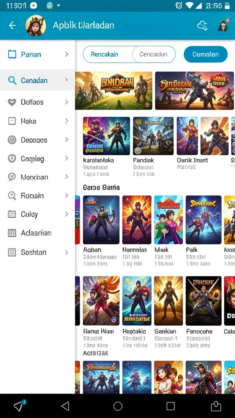Image resolution: width=235 pixels, height=418 pixels.
Task: Expand the Depoges chevron arrow
Action: coord(67,140)
